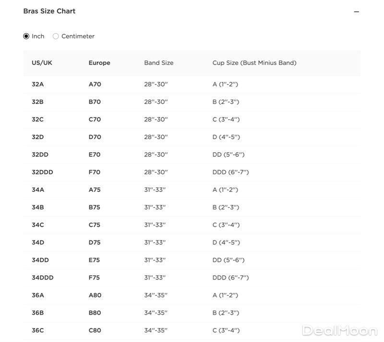Click the 34DD size entry

tap(40, 260)
